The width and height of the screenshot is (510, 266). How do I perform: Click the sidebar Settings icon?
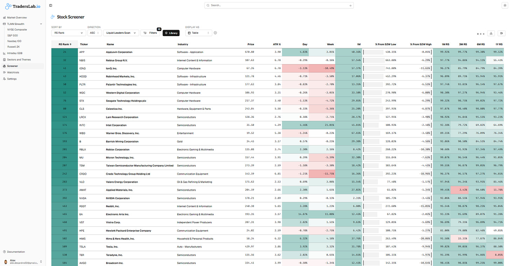click(4, 79)
